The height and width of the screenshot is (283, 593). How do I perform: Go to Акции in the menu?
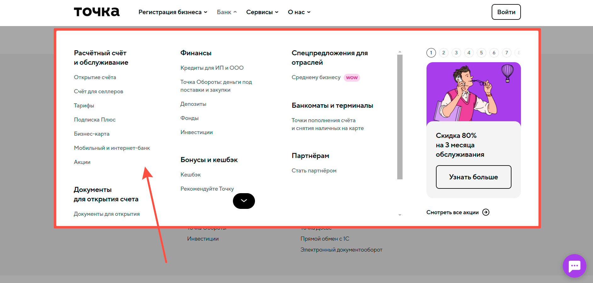[x=82, y=162]
